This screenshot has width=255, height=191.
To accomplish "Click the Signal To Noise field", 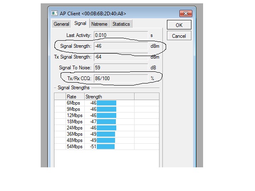I will [121, 68].
